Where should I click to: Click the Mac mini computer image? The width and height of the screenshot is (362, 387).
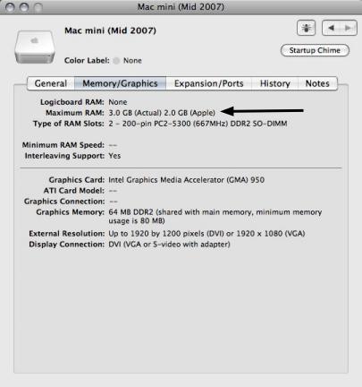click(x=35, y=47)
